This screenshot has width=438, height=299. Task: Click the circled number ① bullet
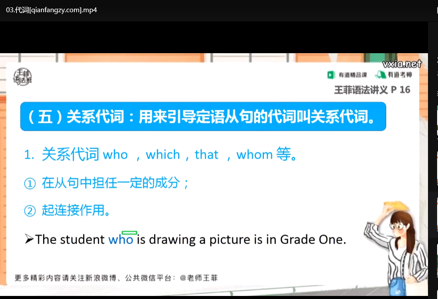30,184
